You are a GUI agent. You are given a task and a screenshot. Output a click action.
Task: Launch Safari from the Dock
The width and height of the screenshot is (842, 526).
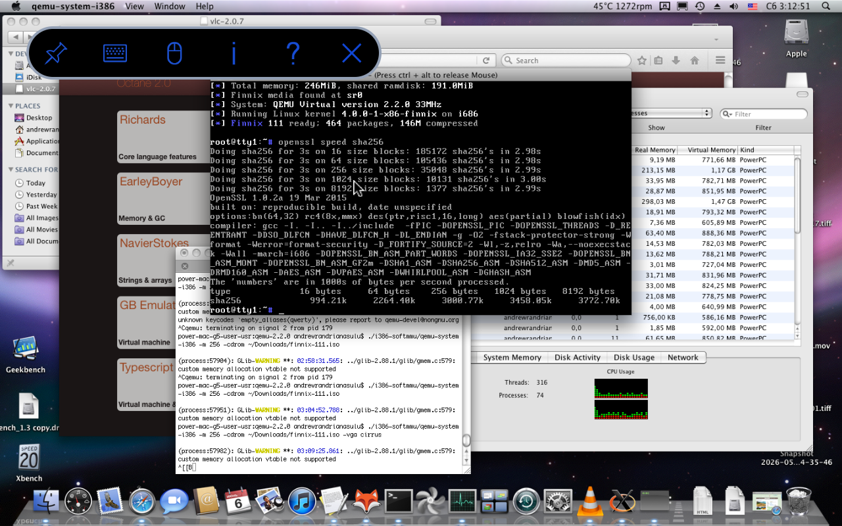coord(142,502)
